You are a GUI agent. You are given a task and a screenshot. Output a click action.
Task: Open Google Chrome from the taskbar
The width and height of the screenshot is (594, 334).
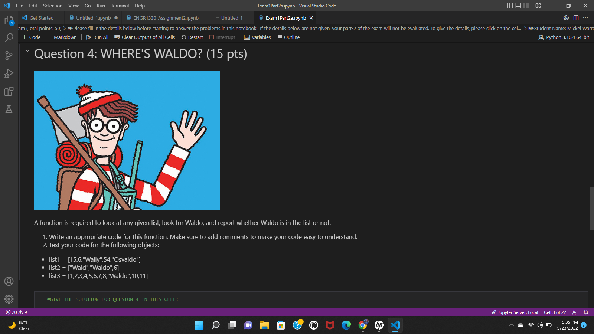[x=363, y=325]
